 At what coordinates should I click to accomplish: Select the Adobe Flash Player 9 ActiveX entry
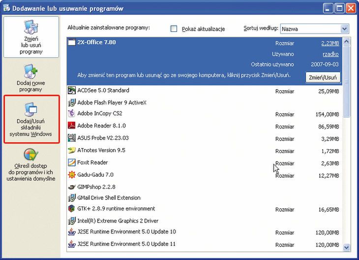click(x=204, y=103)
